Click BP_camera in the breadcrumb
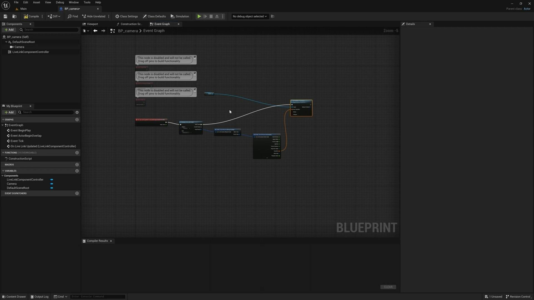 click(x=128, y=31)
